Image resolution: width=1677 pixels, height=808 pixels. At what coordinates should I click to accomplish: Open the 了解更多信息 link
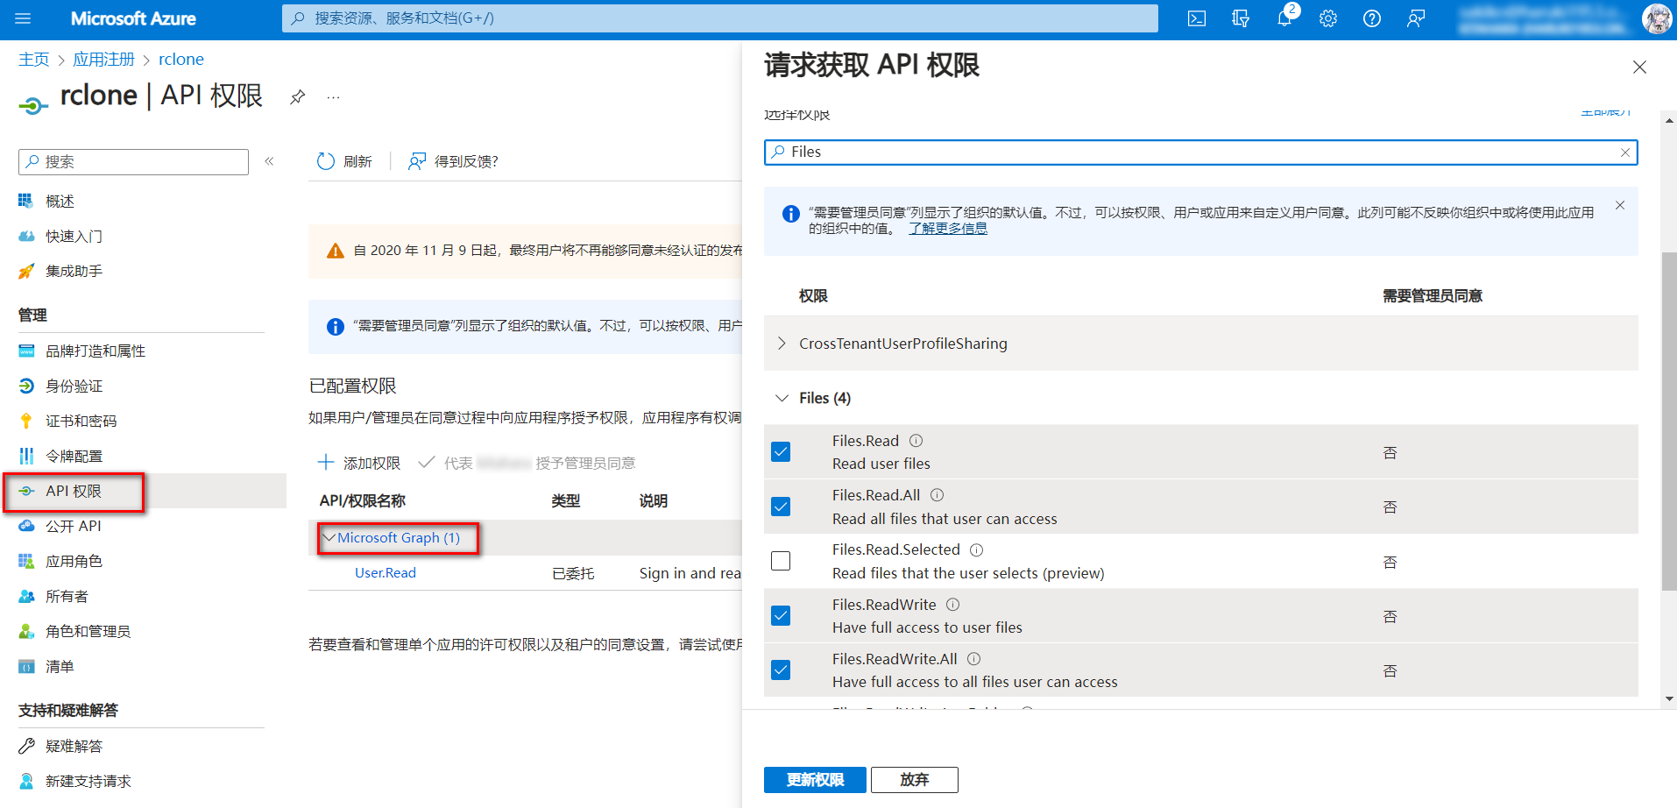pos(947,229)
